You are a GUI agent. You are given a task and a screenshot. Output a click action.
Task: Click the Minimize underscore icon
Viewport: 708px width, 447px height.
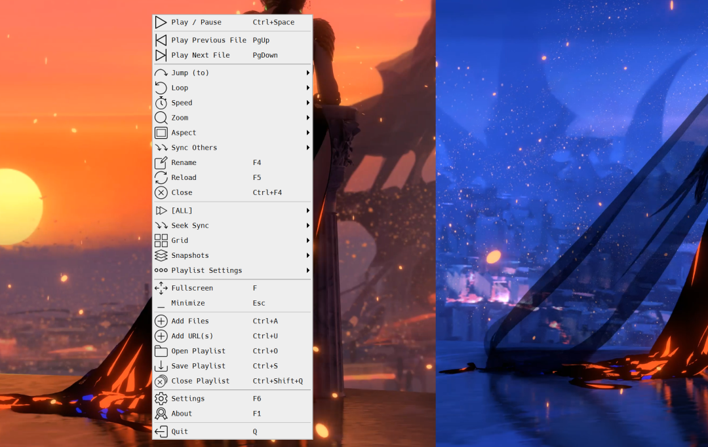[161, 308]
